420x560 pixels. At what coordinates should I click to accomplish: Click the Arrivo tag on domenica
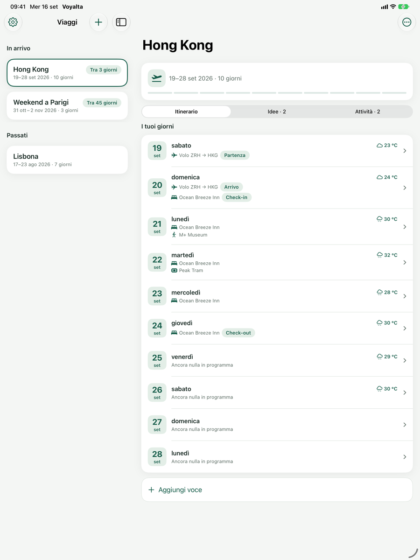(231, 187)
